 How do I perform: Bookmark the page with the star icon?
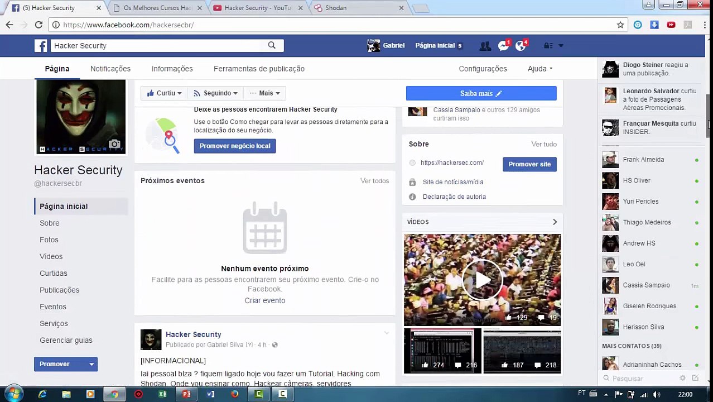click(x=620, y=25)
